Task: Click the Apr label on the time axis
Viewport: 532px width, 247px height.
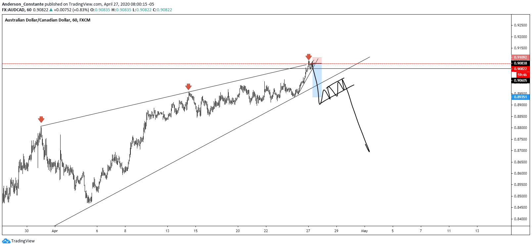Action: (55, 231)
